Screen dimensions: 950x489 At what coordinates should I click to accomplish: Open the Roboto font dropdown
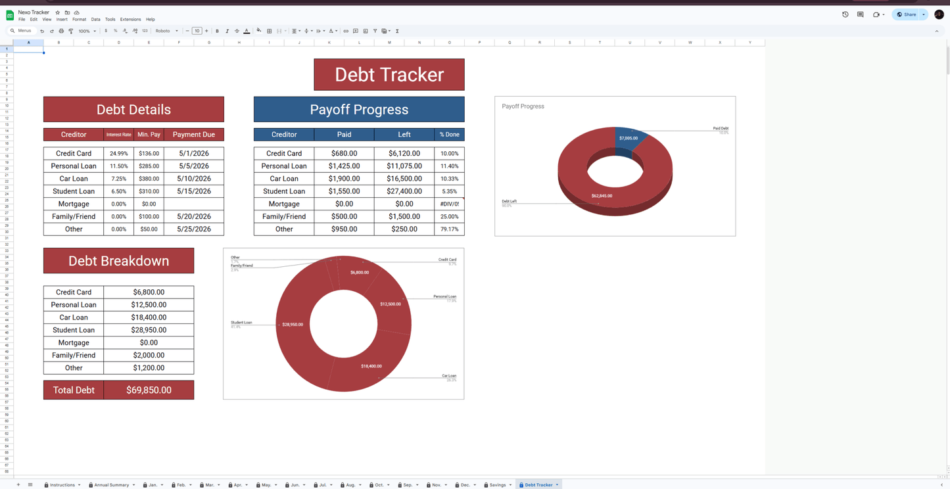pos(166,31)
